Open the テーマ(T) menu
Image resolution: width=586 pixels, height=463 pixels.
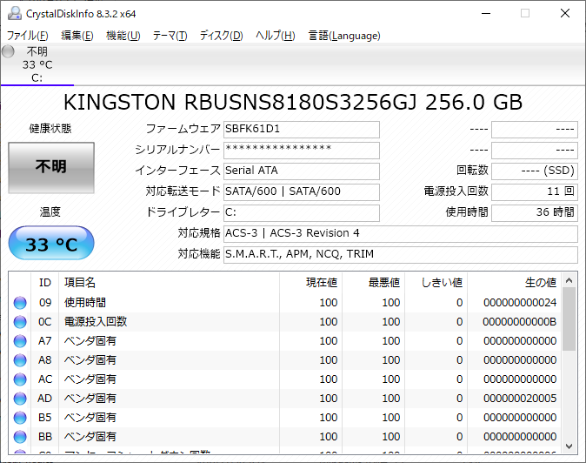click(170, 36)
